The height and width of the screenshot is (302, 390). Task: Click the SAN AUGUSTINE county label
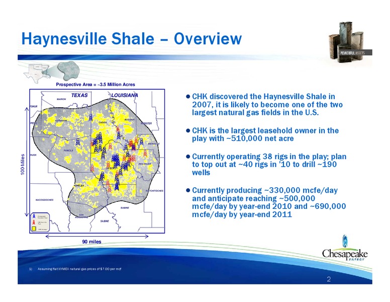pos(81,216)
